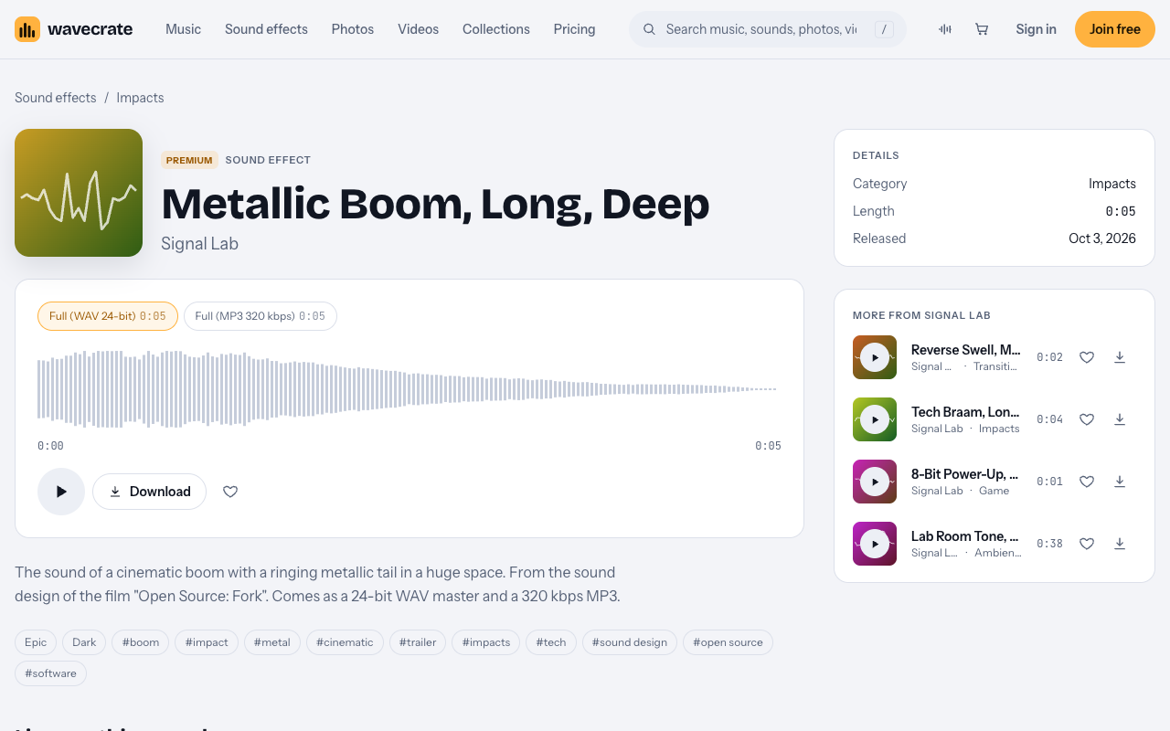Download the Tech Braam track
This screenshot has height=731, width=1170.
1120,419
